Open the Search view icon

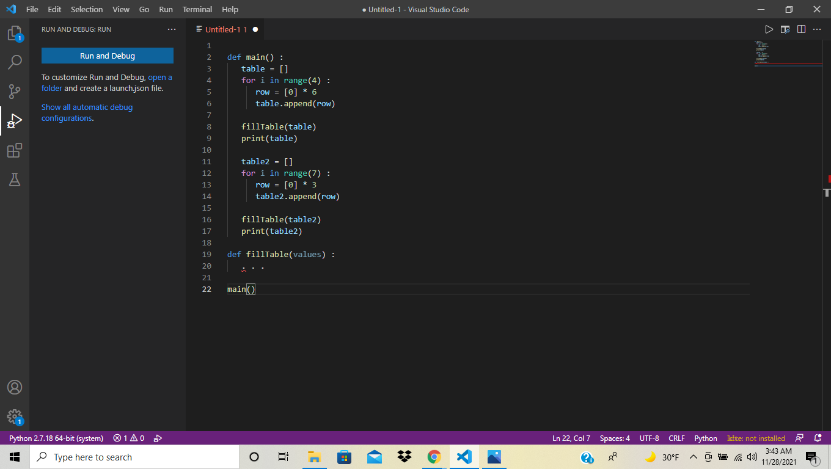[15, 62]
